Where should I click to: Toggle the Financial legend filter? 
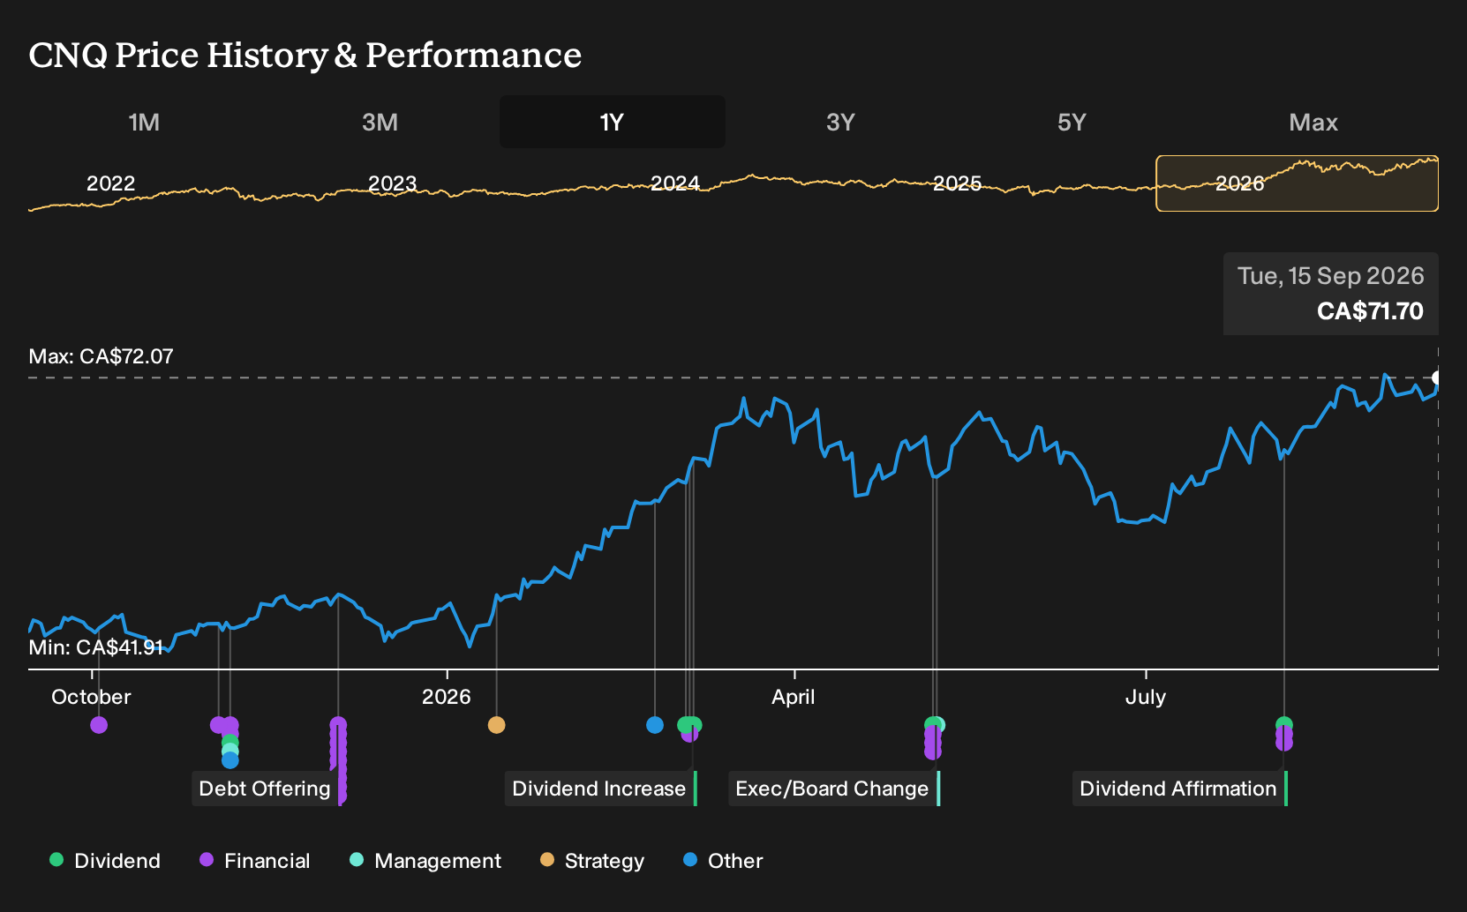255,861
